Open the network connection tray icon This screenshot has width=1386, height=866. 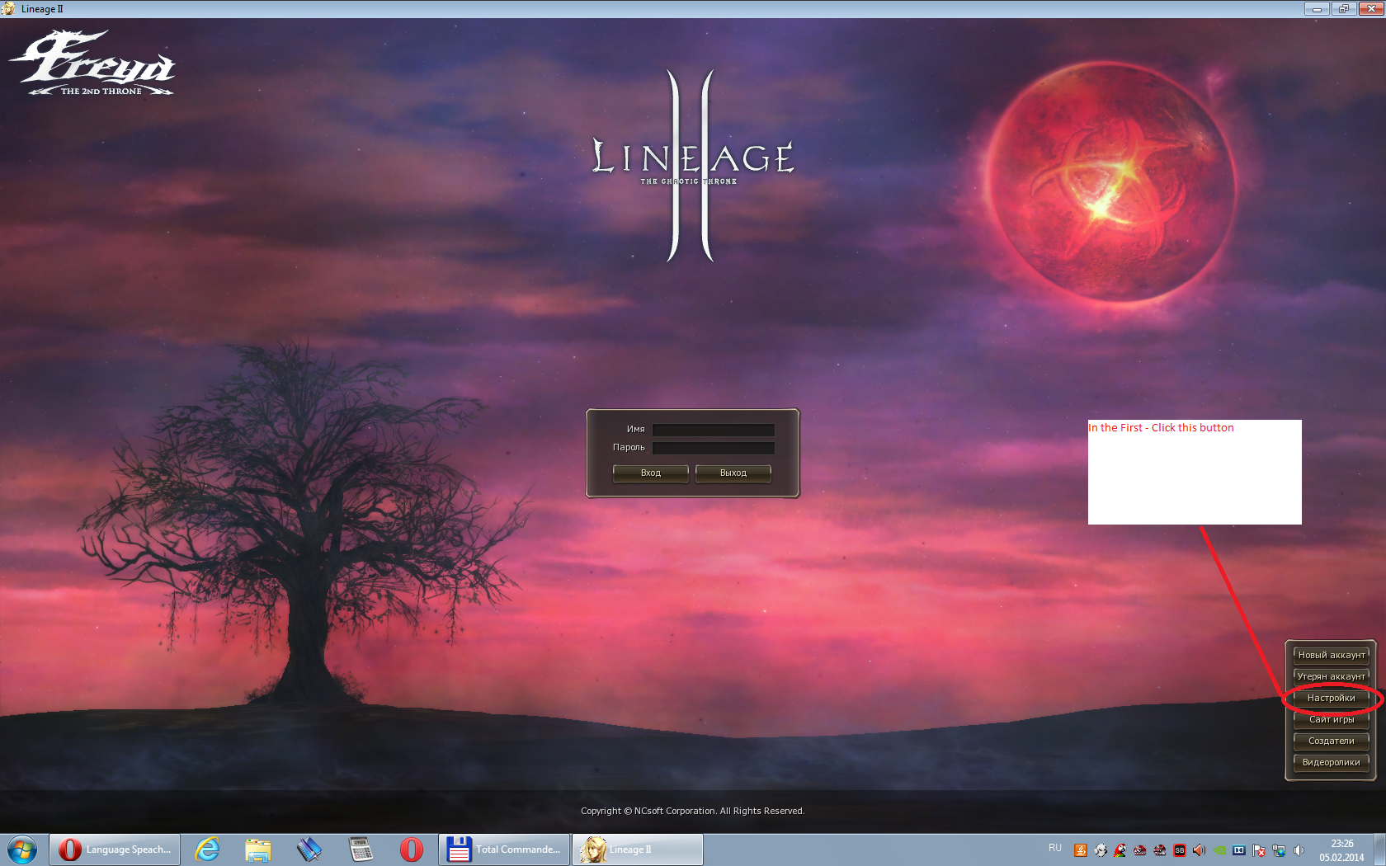[x=1279, y=850]
